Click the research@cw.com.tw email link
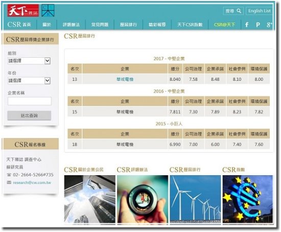Viewport: 281px width, 232px height. pos(32,182)
